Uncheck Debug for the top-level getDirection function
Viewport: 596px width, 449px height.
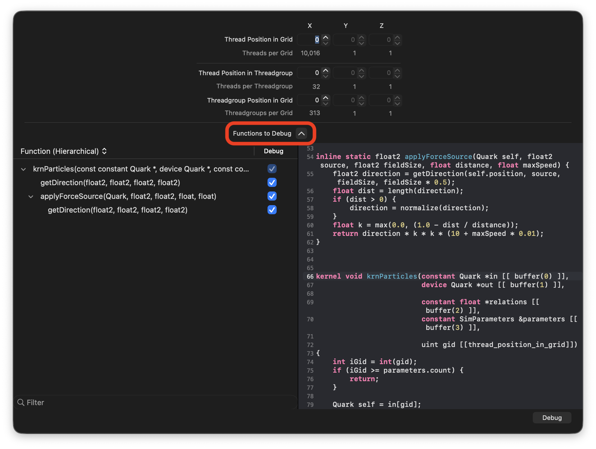point(272,182)
